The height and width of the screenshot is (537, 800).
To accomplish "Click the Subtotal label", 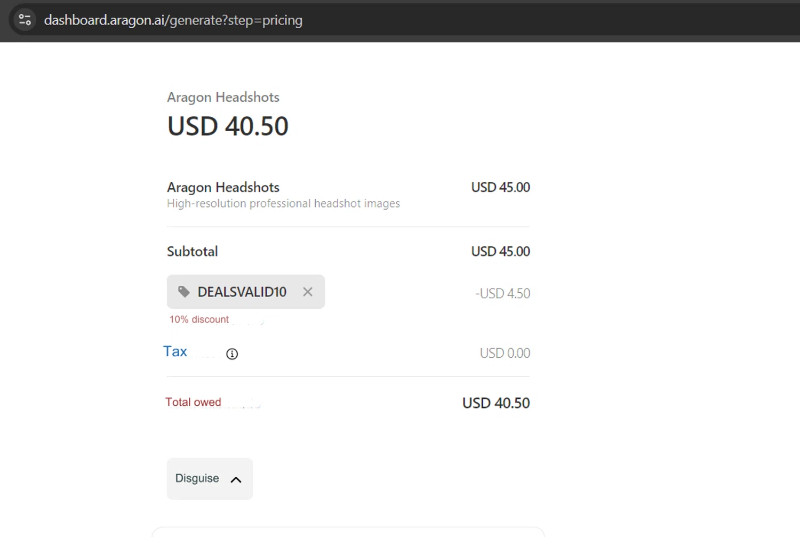I will pyautogui.click(x=192, y=251).
